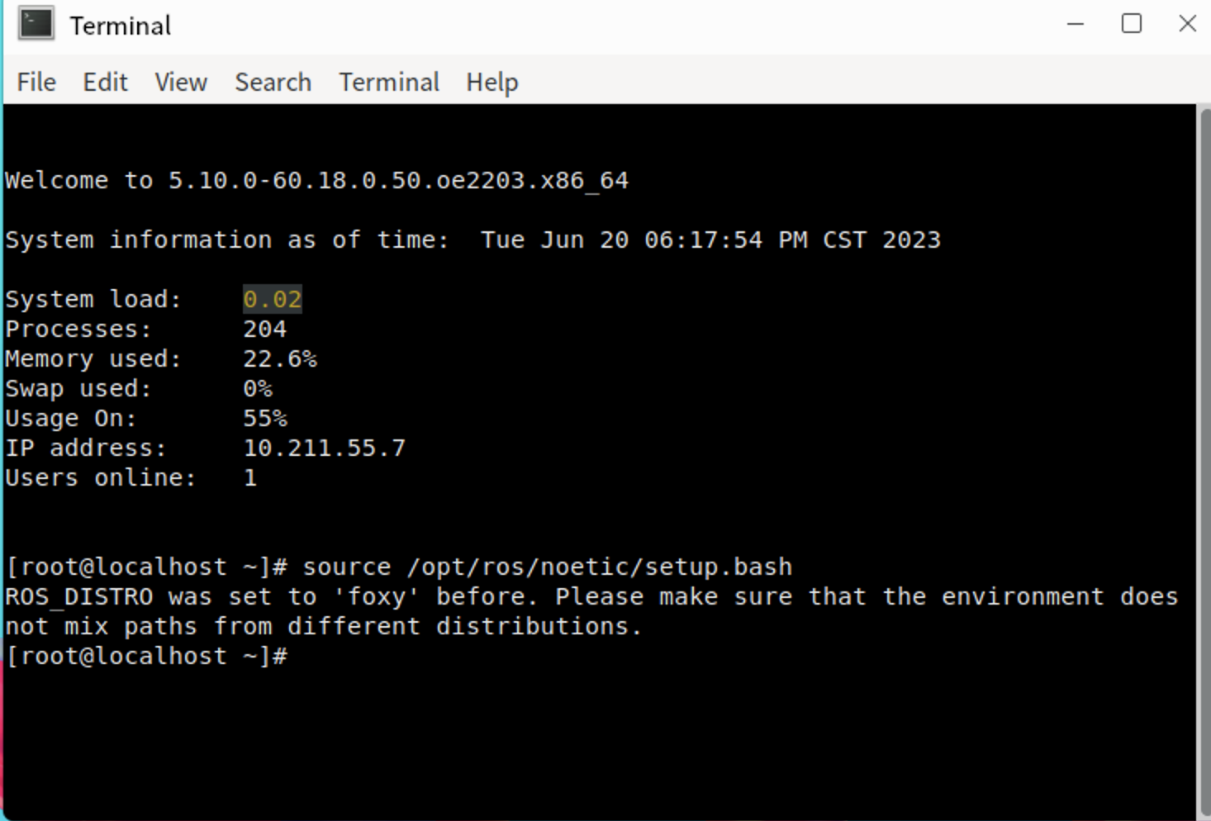
Task: Click the ROS_DISTRO warning message text
Action: pos(591,597)
